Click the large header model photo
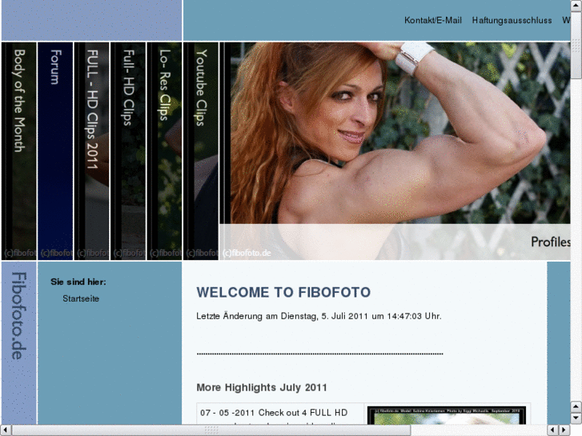 pyautogui.click(x=395, y=151)
